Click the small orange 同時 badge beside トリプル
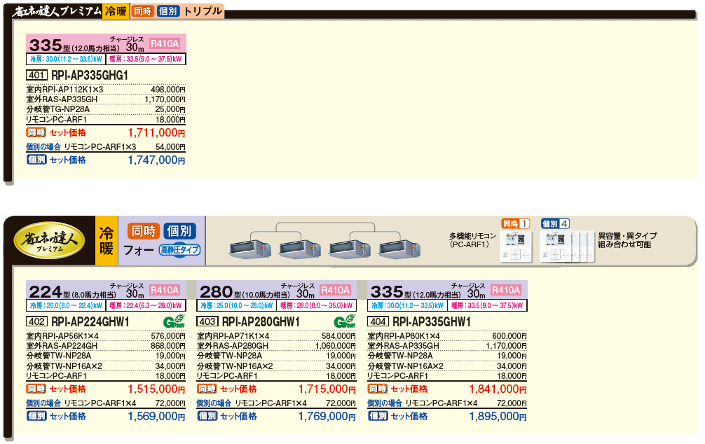Screen dimensions: 705x444 click(143, 11)
